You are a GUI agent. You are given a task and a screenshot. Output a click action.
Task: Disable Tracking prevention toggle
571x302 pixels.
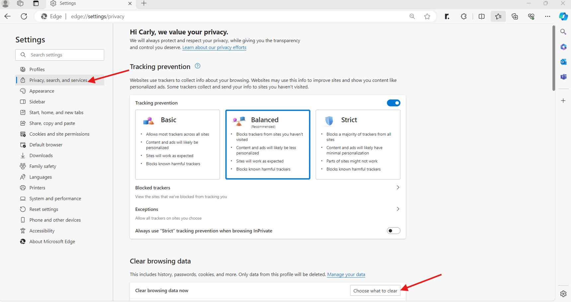393,103
